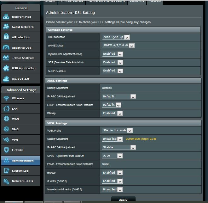
Task: Open AiProtection via its padlock icon
Action: [x=6, y=37]
